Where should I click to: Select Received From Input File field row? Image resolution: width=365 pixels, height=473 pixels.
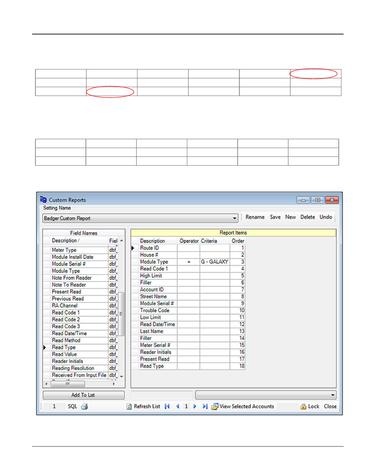tap(80, 375)
